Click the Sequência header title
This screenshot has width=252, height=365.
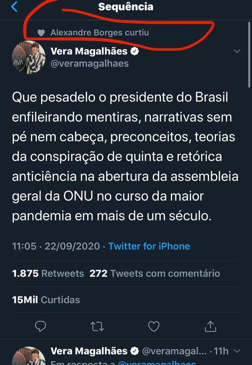tap(126, 7)
